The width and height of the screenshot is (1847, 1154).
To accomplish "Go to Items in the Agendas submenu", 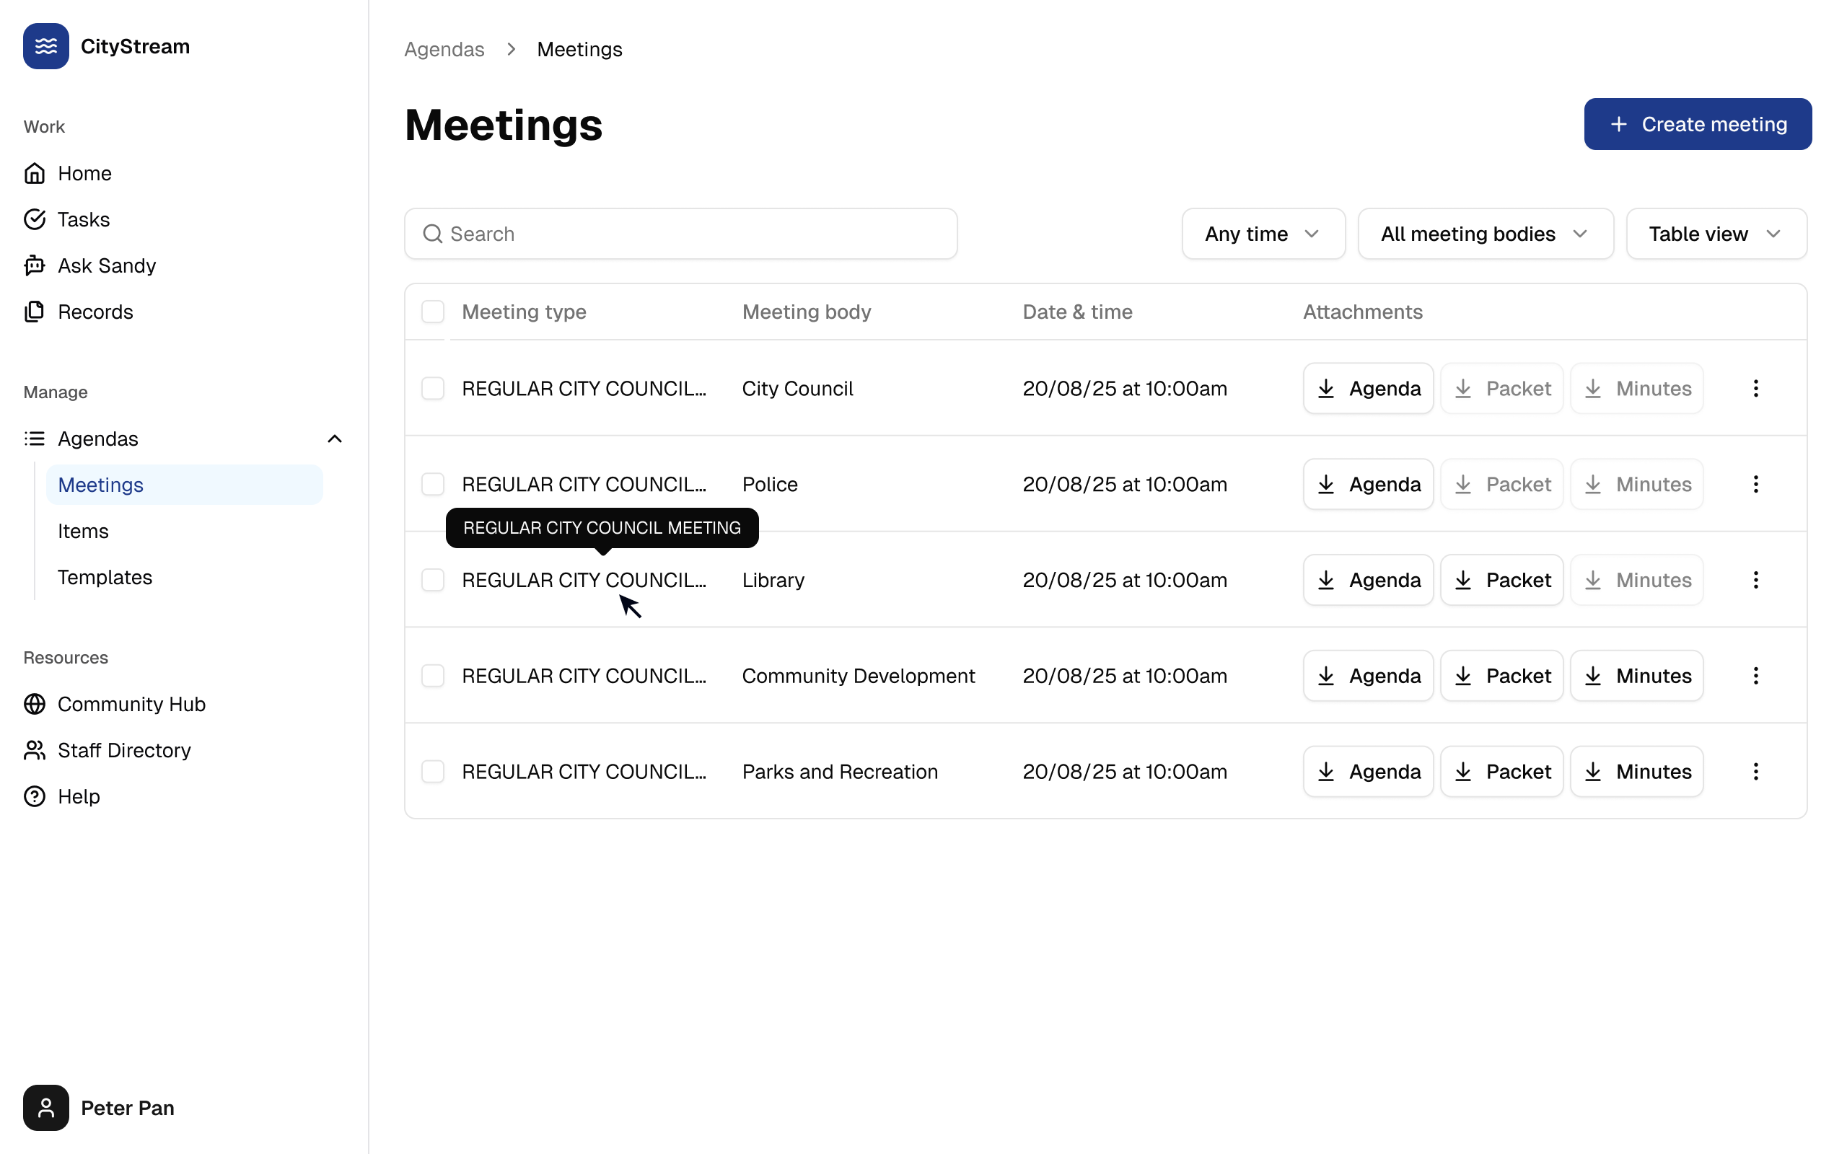I will click(83, 532).
